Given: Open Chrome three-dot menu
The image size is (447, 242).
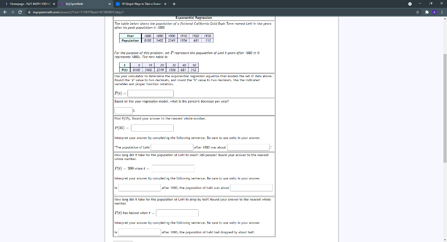Looking at the screenshot, I should 442,12.
